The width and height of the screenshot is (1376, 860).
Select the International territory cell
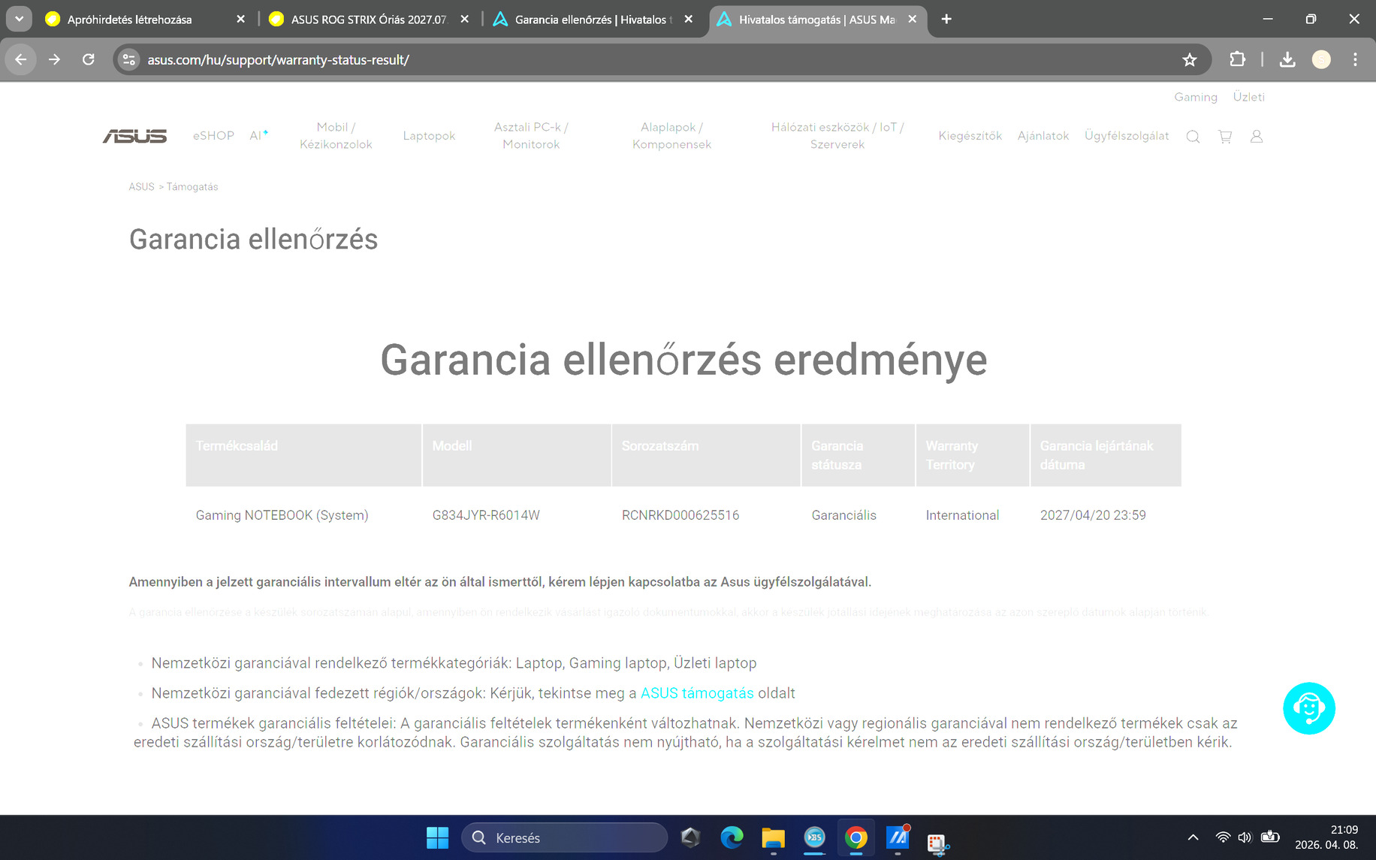(962, 515)
